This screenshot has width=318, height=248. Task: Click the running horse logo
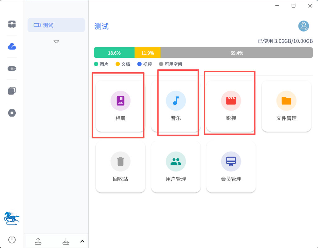(12, 219)
